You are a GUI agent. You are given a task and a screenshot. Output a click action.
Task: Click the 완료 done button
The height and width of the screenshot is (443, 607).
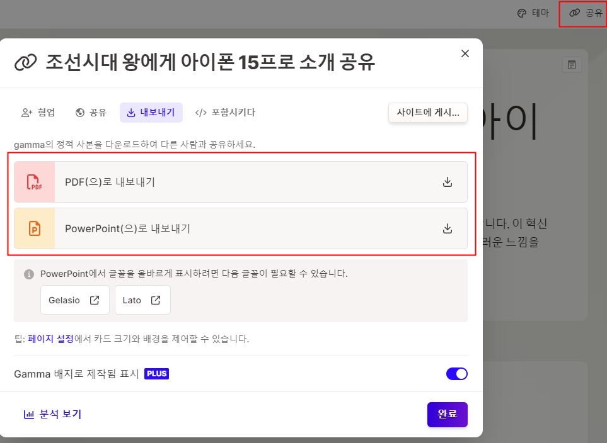[447, 415]
